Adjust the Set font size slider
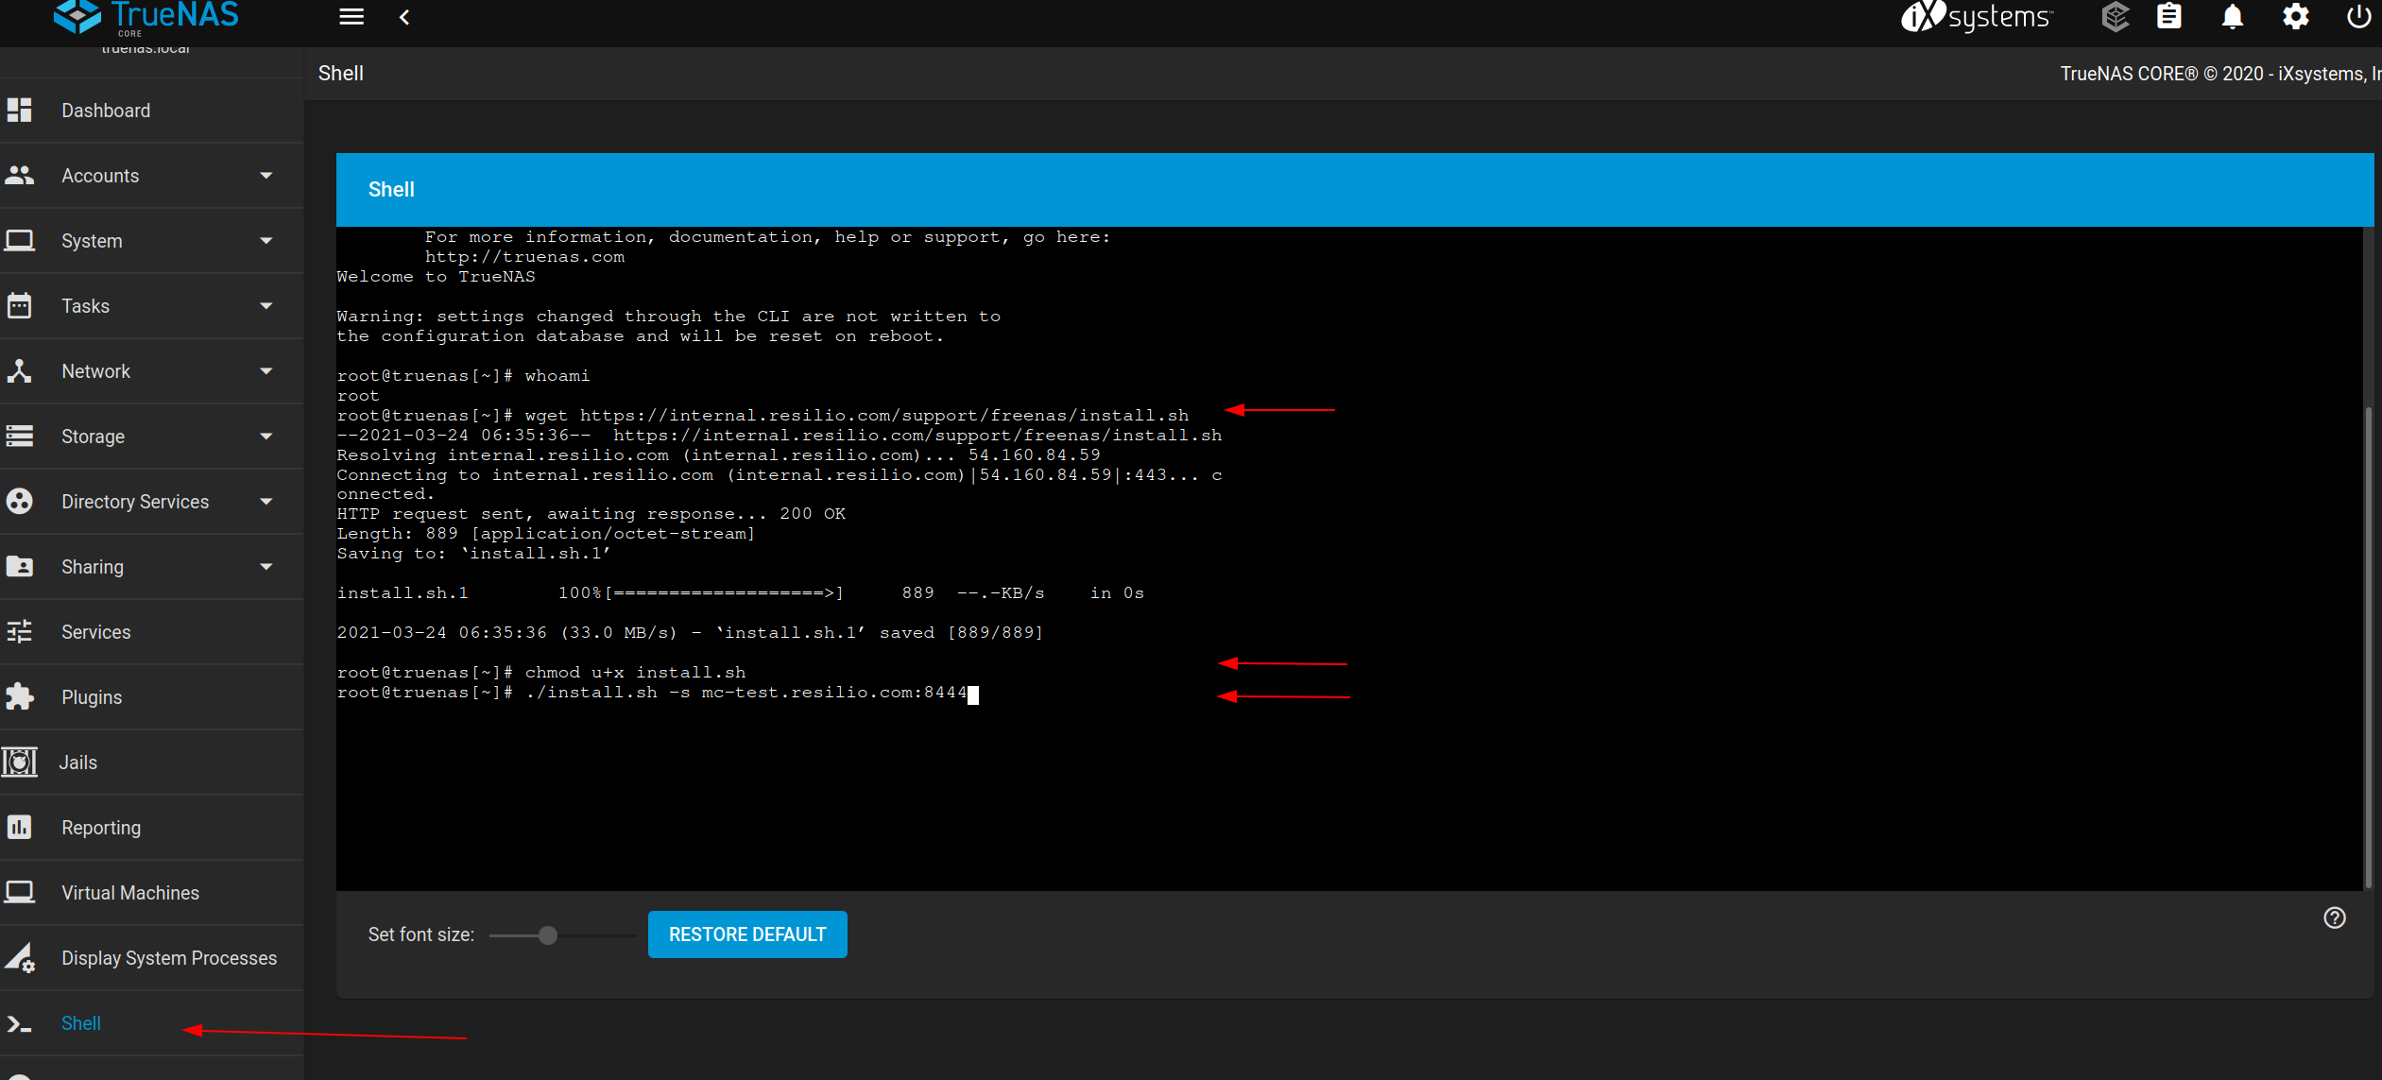2382x1080 pixels. tap(546, 934)
